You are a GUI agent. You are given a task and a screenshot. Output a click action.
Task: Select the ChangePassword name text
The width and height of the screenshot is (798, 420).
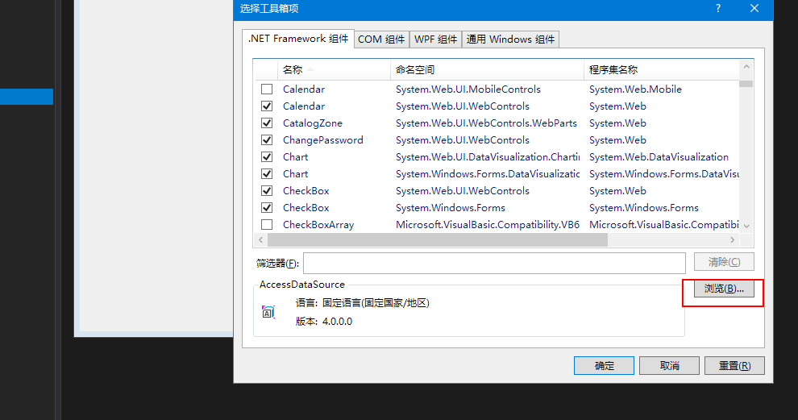point(323,140)
